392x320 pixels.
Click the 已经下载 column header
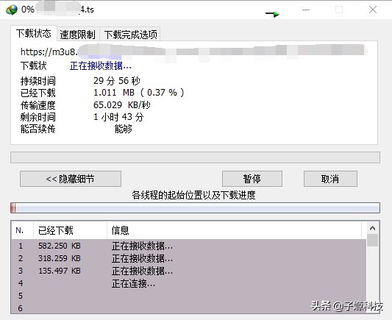[71, 230]
